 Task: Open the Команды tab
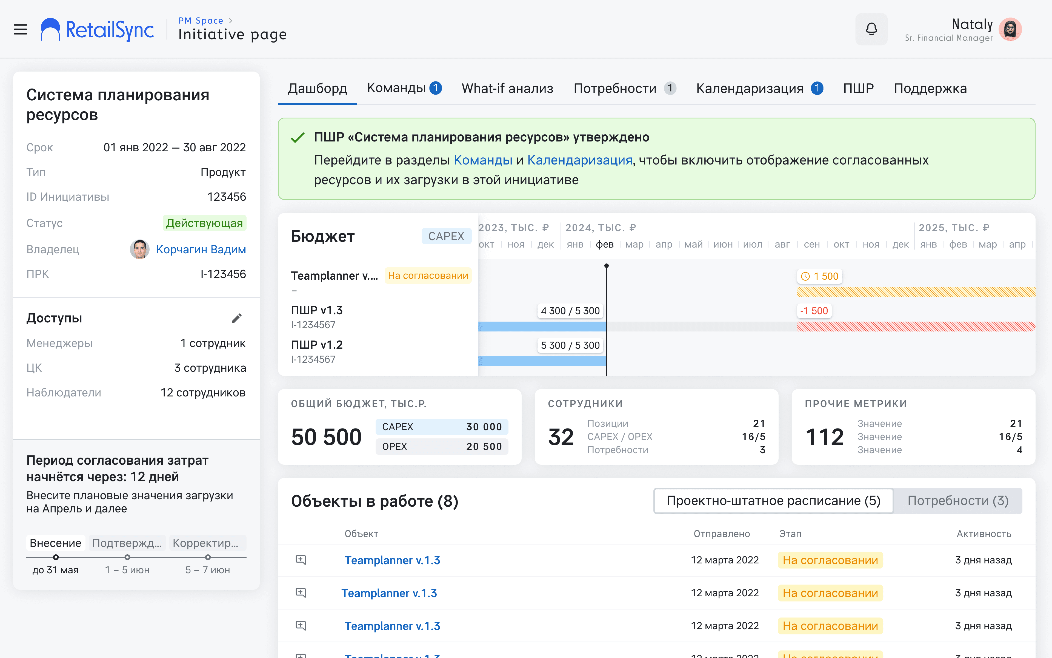pos(404,88)
